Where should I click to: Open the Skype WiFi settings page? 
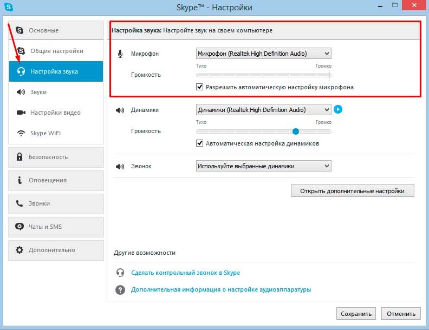[x=56, y=133]
